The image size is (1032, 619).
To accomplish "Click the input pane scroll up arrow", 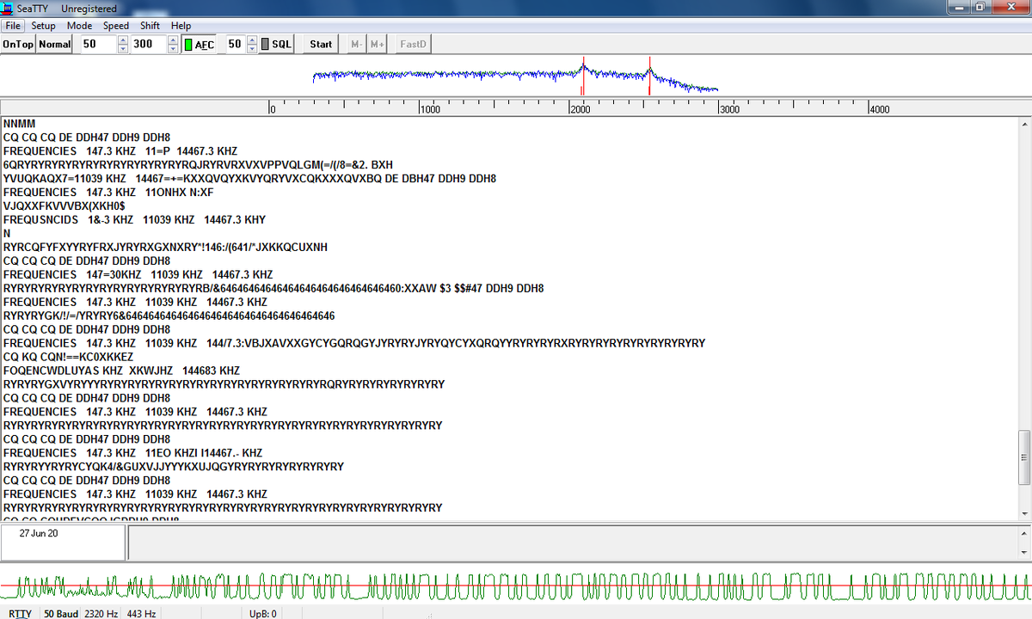I will pyautogui.click(x=1023, y=532).
